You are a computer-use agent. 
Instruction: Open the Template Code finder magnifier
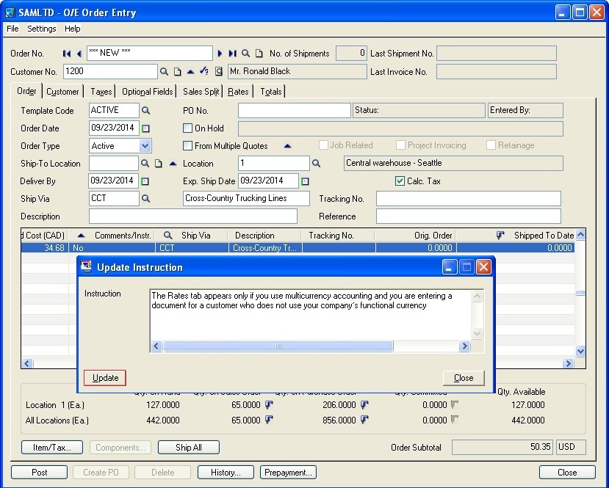click(x=146, y=110)
